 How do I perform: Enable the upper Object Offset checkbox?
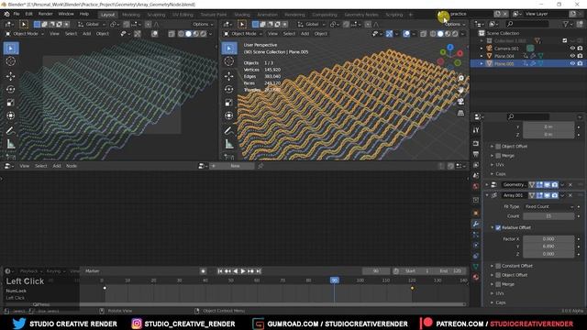pos(498,147)
